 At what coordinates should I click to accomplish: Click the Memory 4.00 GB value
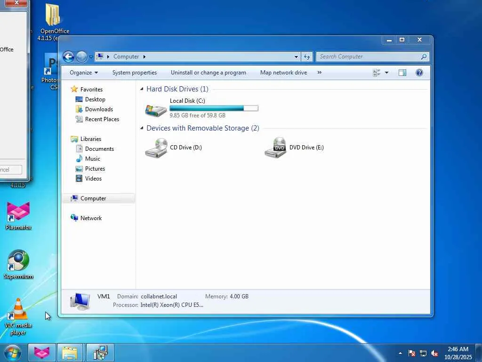239,296
